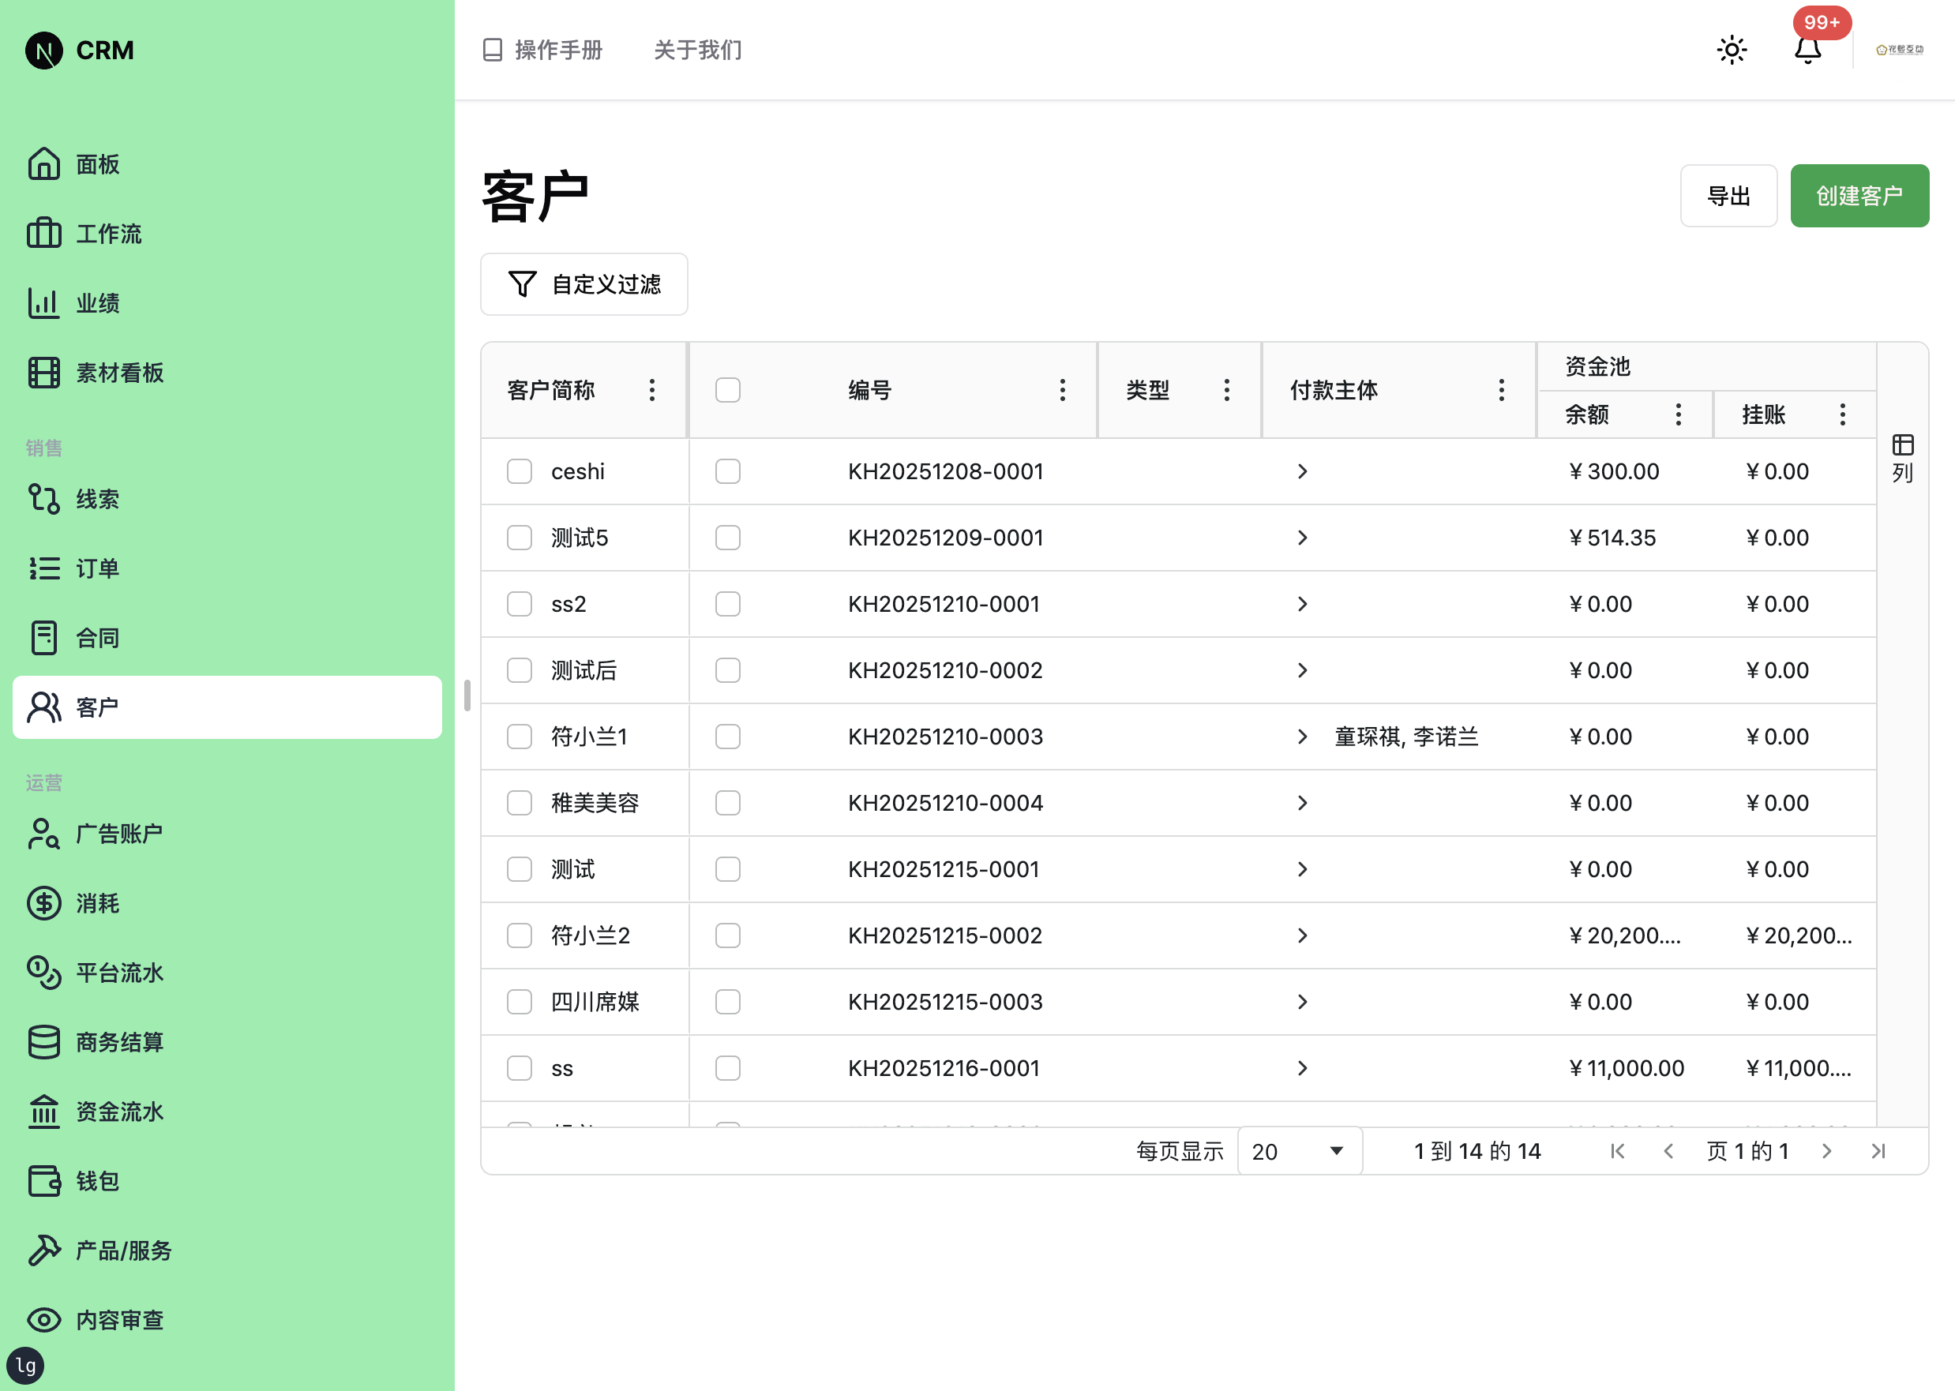
Task: Switch to the 关于我们 page
Action: click(696, 50)
